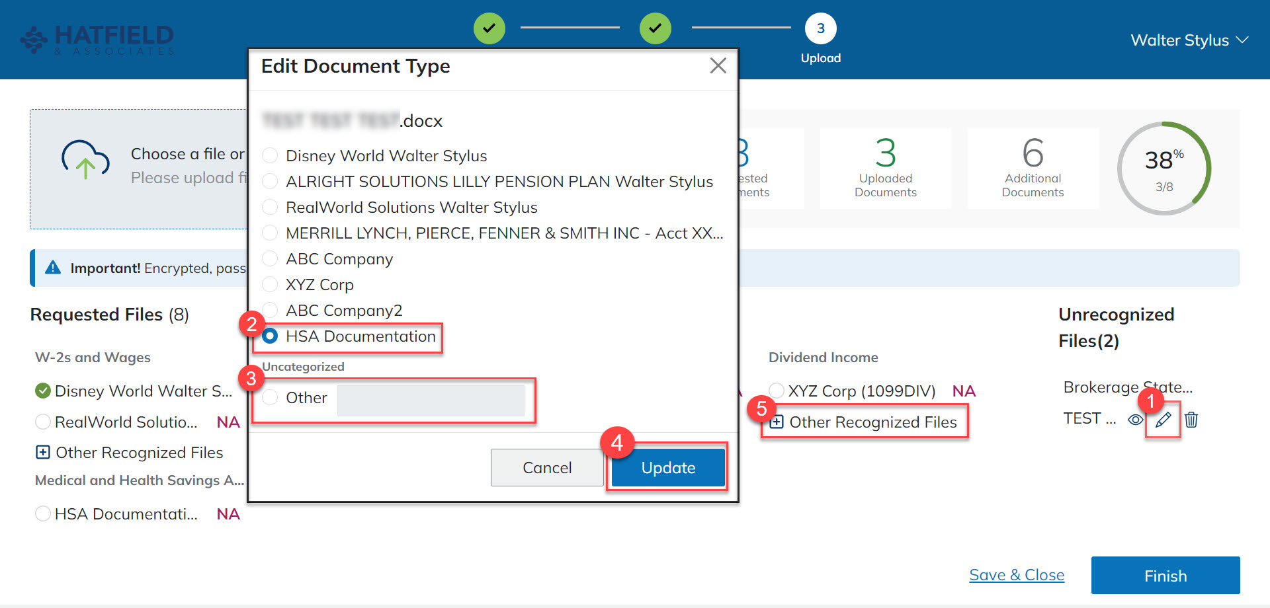Click Update to save document type
The image size is (1270, 608).
[x=668, y=467]
